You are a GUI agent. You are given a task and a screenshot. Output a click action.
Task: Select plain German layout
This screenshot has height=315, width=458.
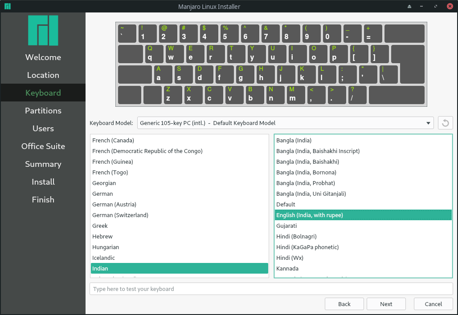pos(180,194)
